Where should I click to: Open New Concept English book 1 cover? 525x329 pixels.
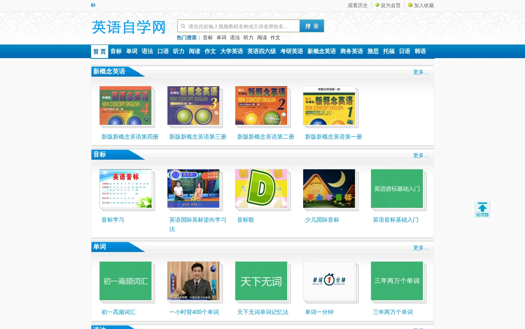(x=329, y=106)
